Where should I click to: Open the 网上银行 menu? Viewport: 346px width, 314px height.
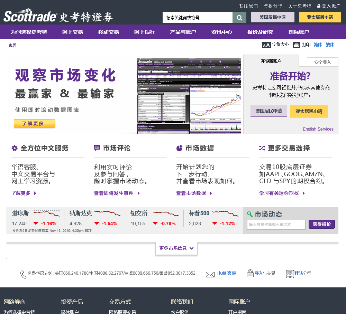click(145, 32)
